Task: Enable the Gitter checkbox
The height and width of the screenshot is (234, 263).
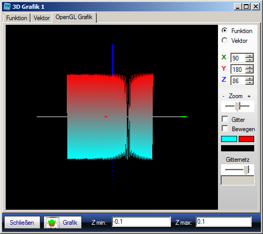Action: [x=225, y=119]
